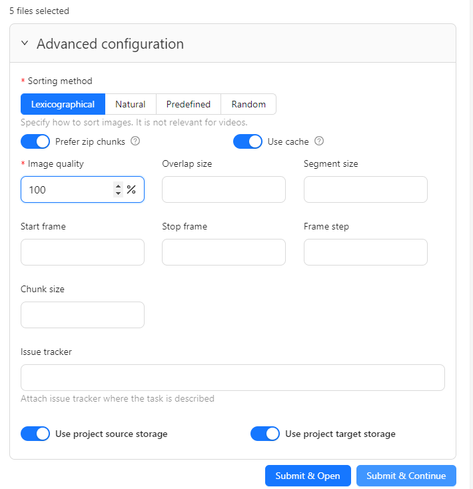Toggle Use project target storage switch
The width and height of the screenshot is (473, 489).
[x=265, y=434]
